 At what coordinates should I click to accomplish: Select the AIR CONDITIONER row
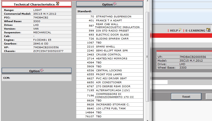110,82
